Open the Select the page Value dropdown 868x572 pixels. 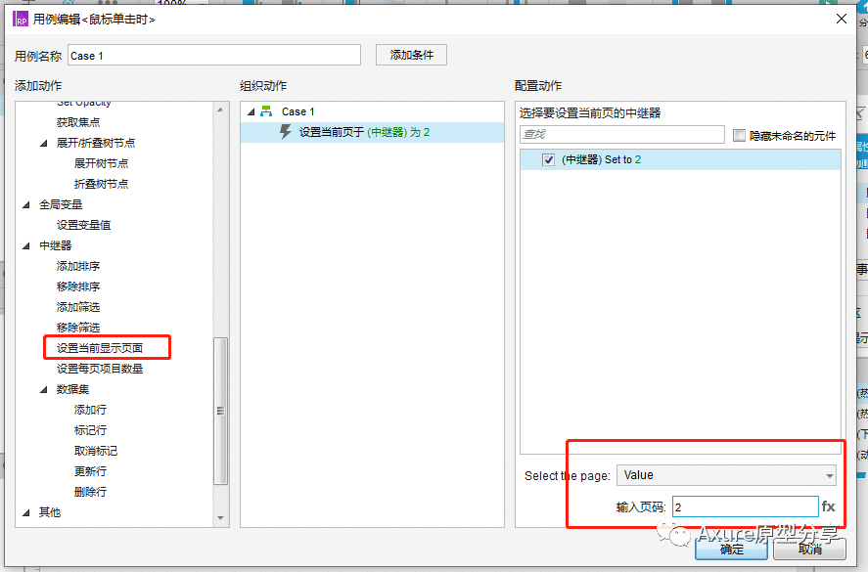point(726,475)
